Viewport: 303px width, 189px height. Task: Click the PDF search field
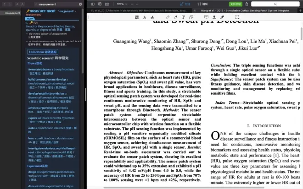[x=275, y=4]
